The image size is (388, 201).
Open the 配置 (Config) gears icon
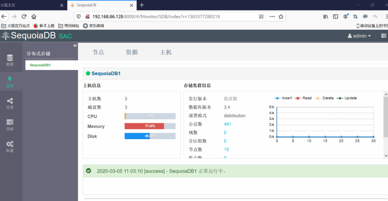tap(10, 146)
